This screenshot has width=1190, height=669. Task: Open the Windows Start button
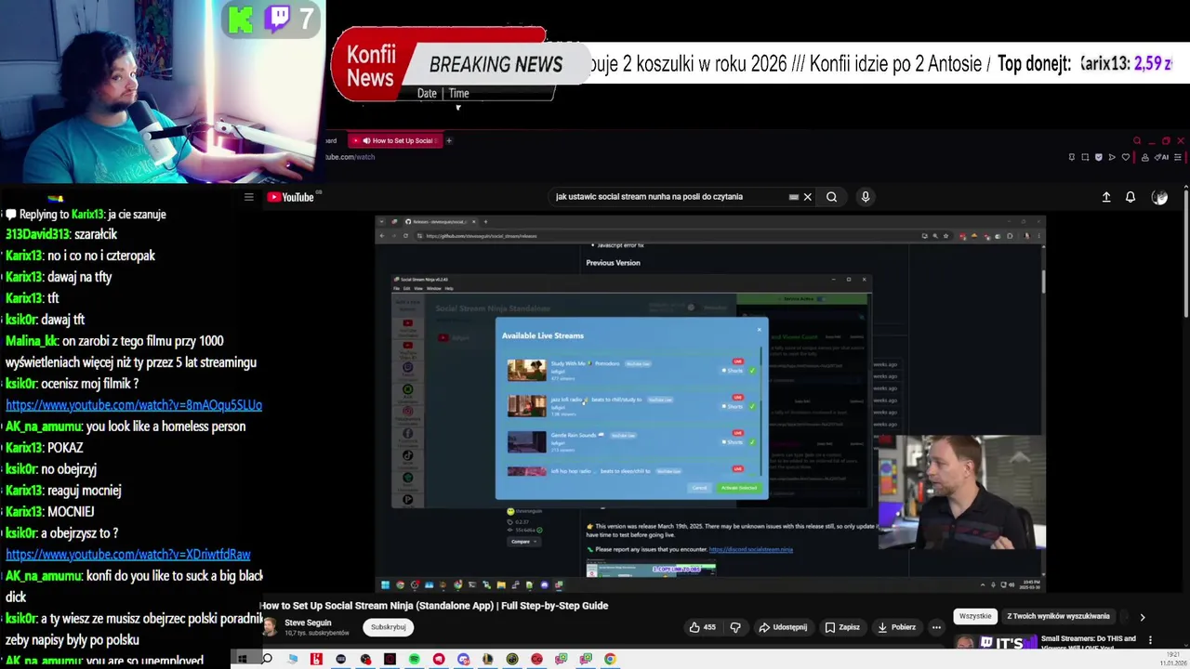pos(242,660)
